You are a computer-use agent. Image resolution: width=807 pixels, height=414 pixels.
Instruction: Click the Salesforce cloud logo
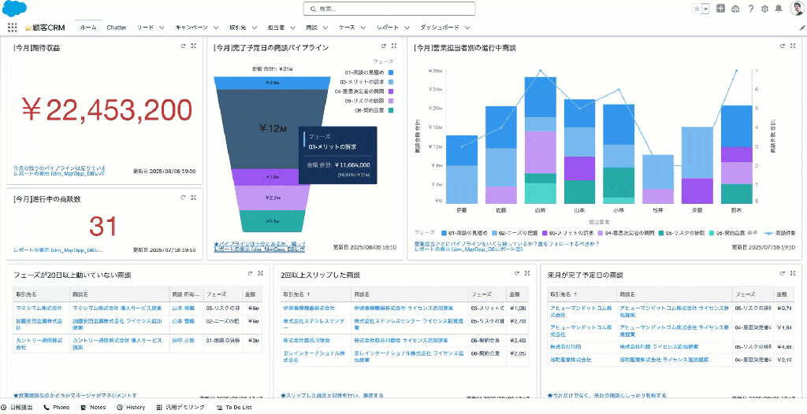click(x=14, y=9)
